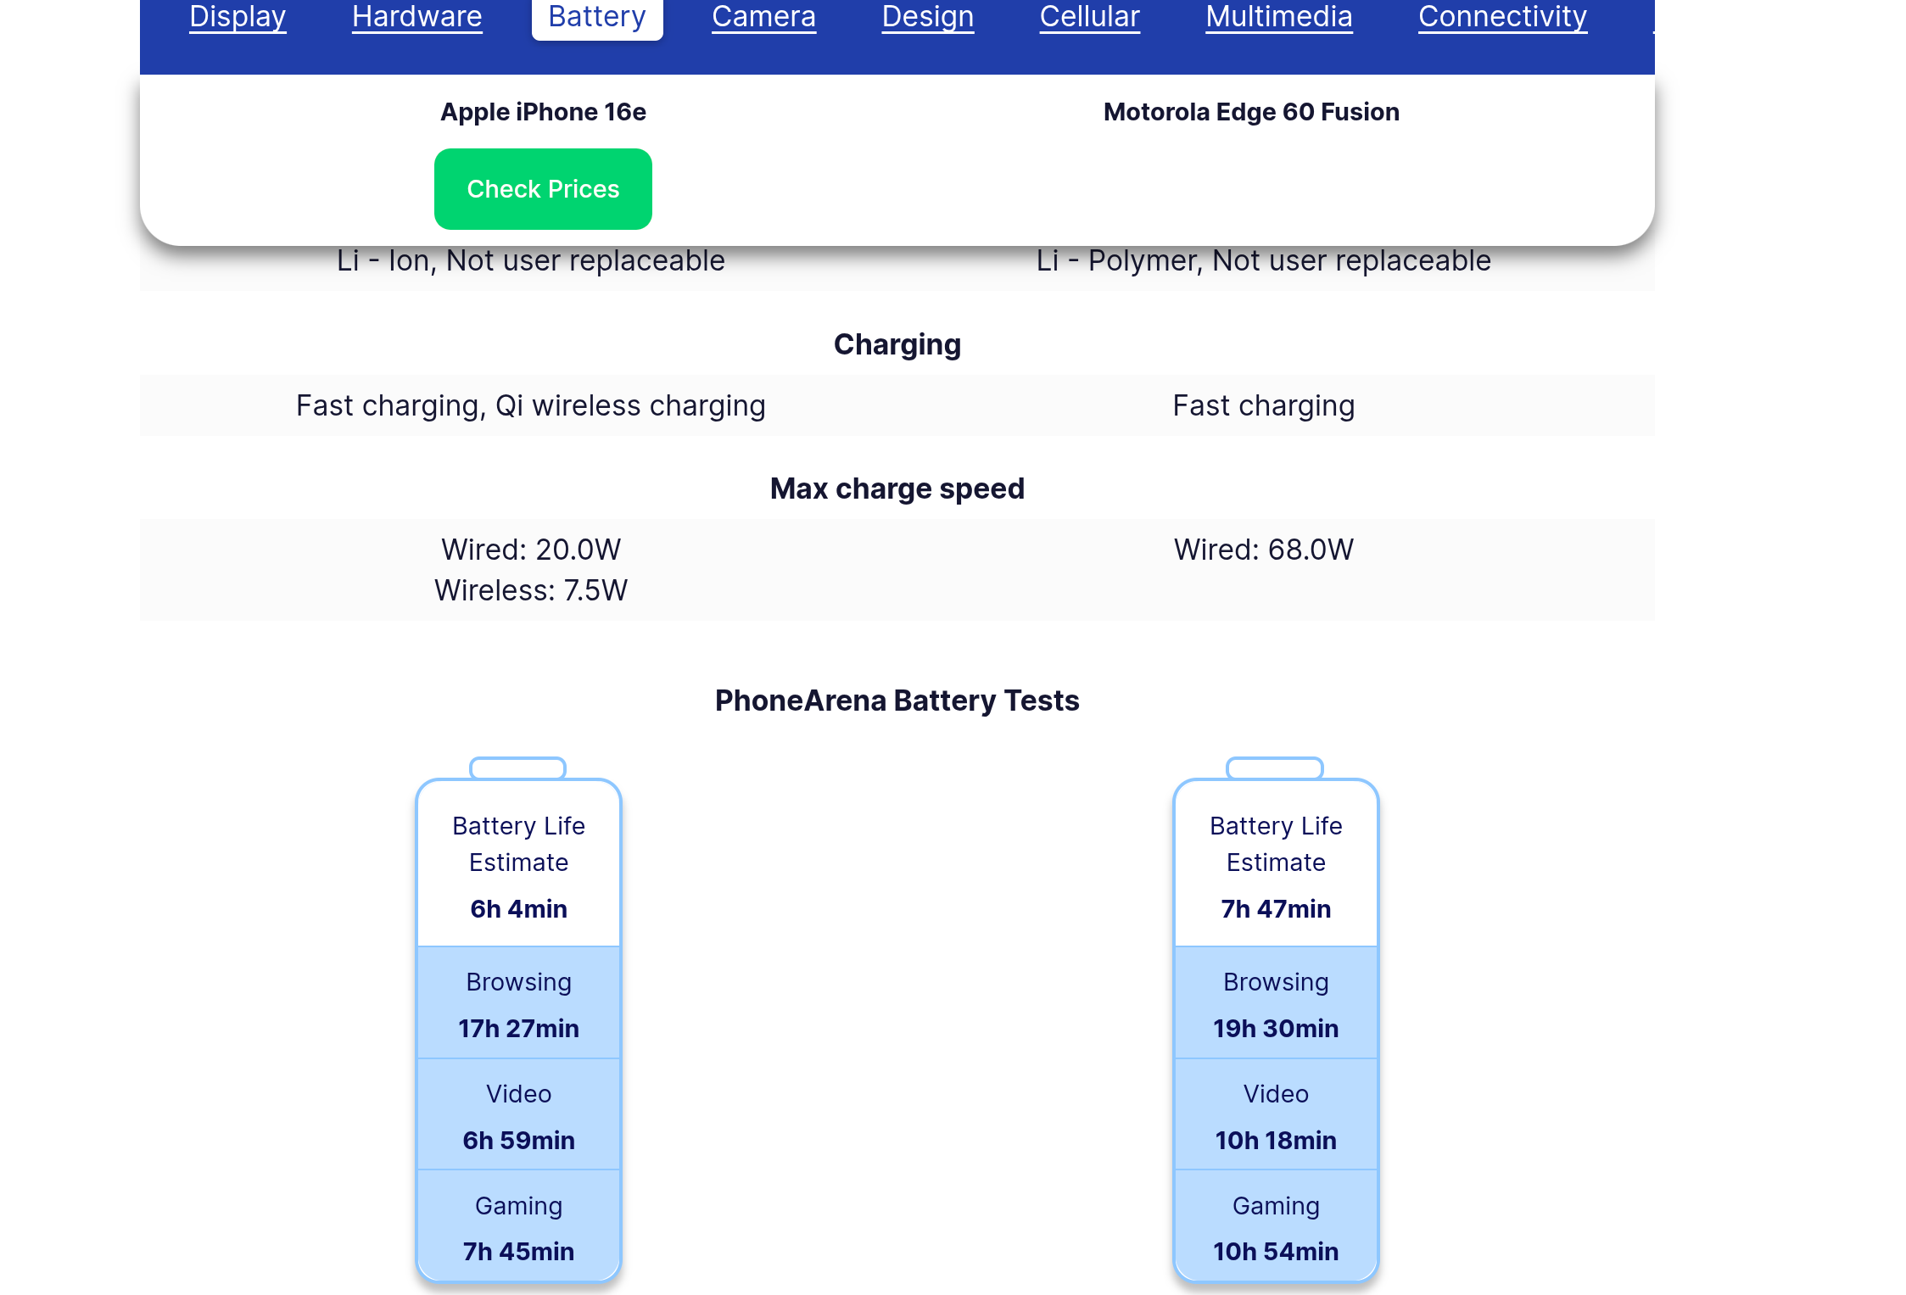1906x1295 pixels.
Task: Click iPhone Browsing 17h 27min segment
Action: click(x=518, y=1004)
